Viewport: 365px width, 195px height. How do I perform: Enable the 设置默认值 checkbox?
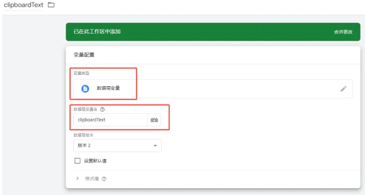pyautogui.click(x=78, y=161)
